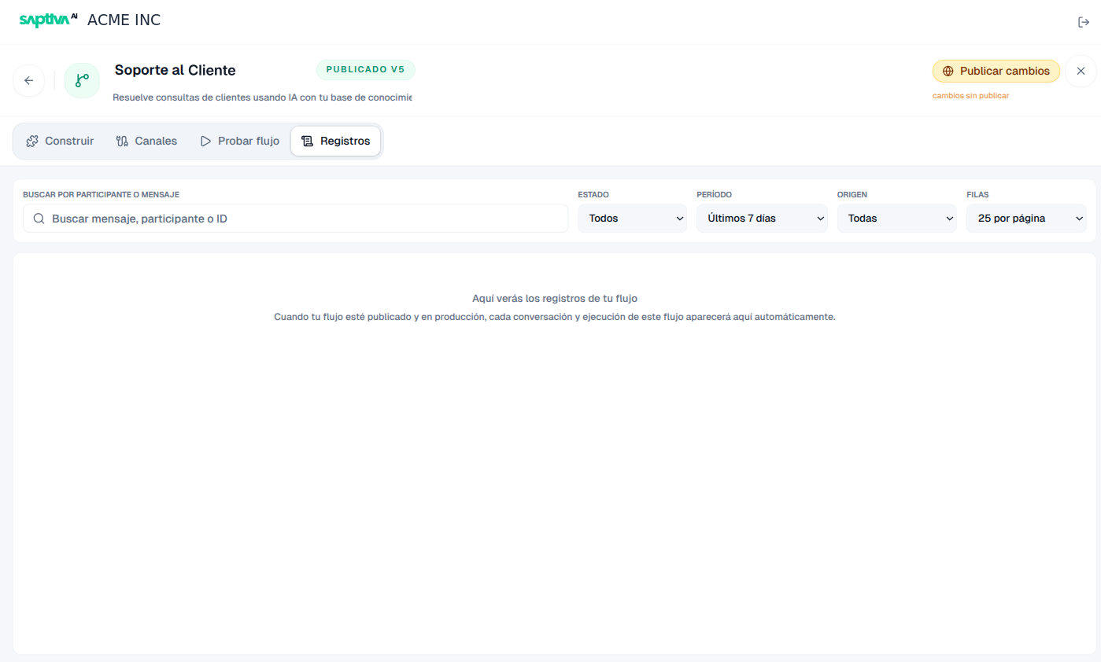Select the Probar flujo tab
This screenshot has width=1101, height=662.
pyautogui.click(x=239, y=142)
